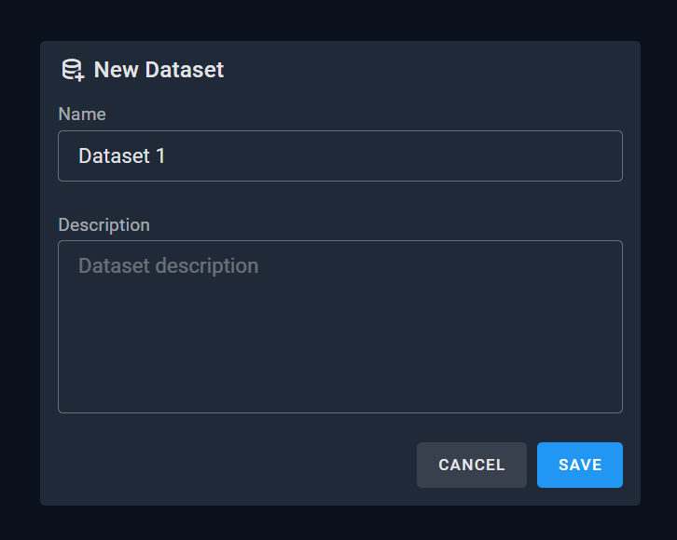Click the database-plus icon beside New Dataset
Image resolution: width=677 pixels, height=540 pixels.
(73, 70)
